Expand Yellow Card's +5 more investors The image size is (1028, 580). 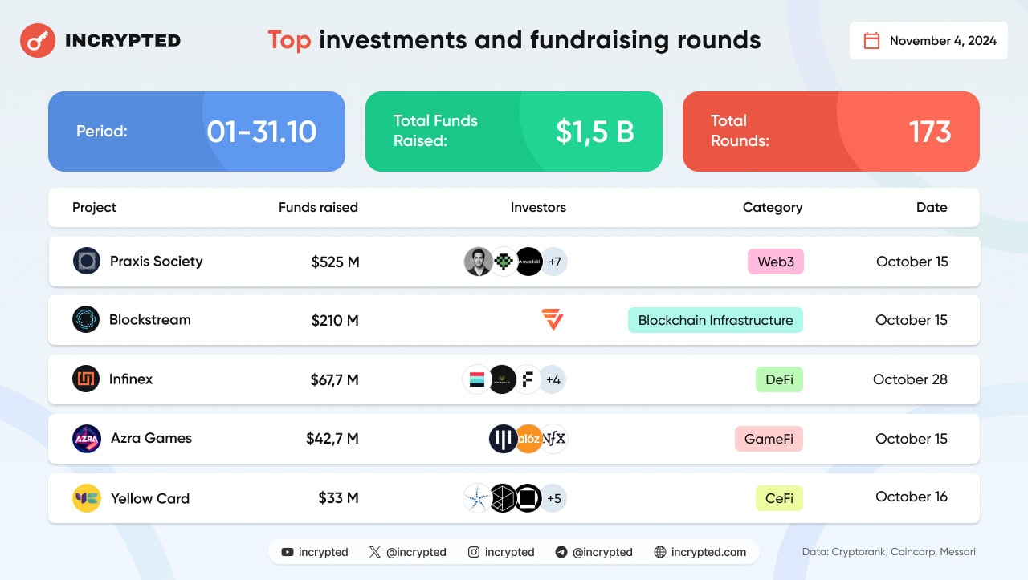coord(553,498)
